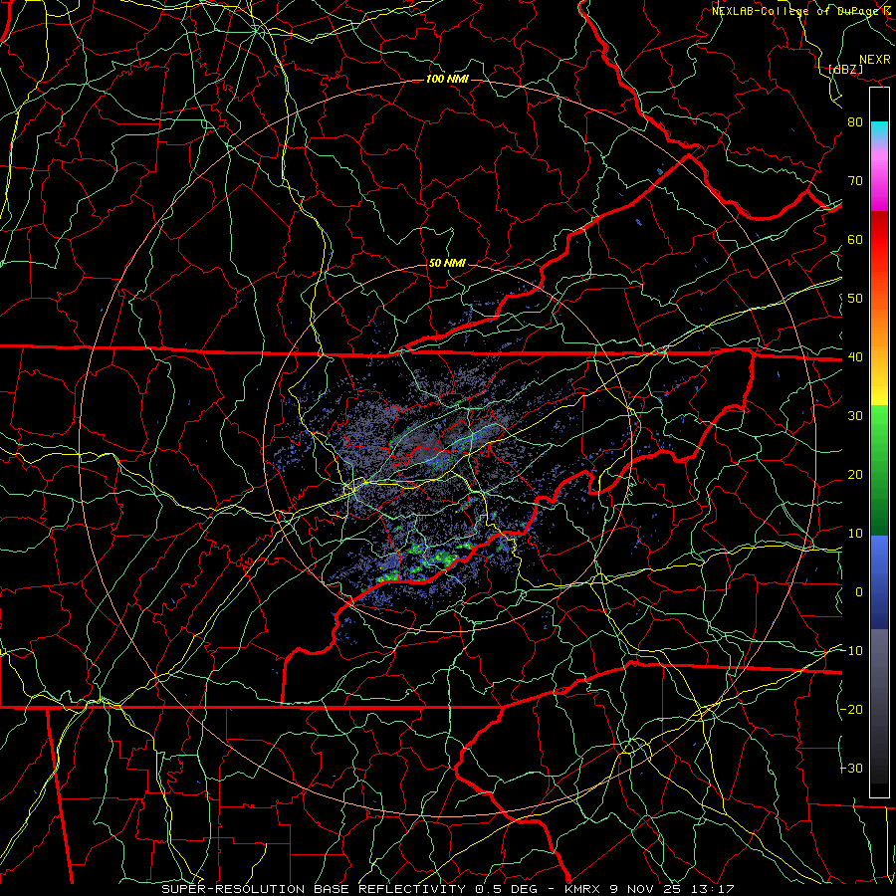Click the -30 value on the dBZ scale
The height and width of the screenshot is (896, 896).
851,770
